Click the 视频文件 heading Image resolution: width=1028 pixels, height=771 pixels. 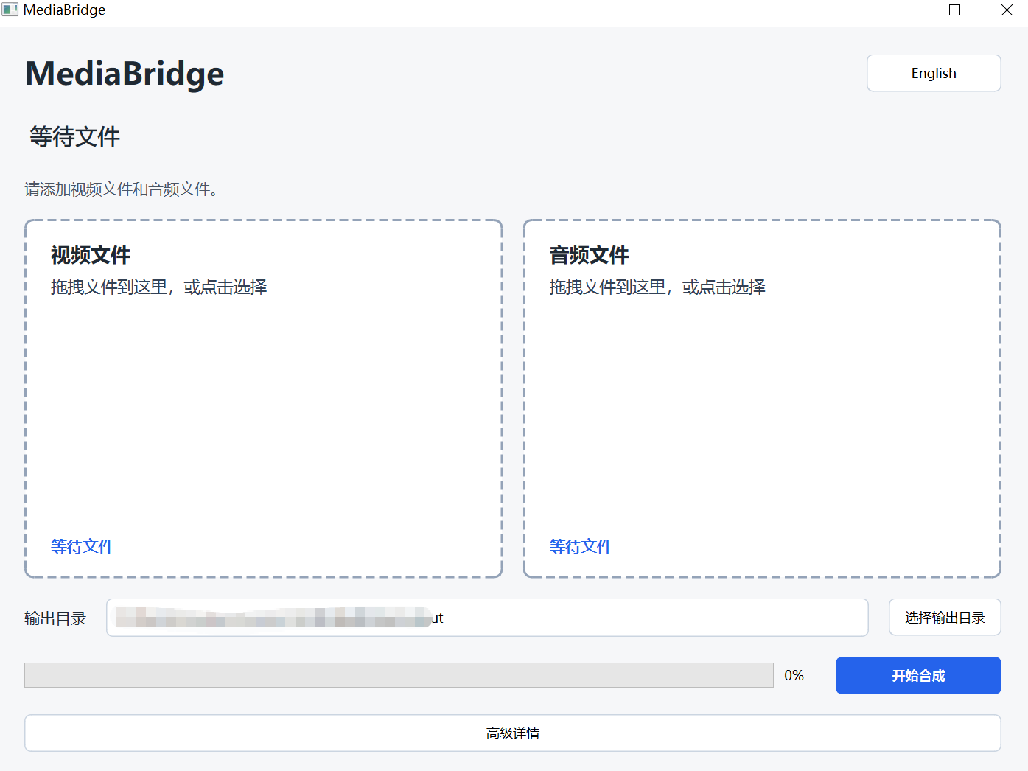(91, 255)
